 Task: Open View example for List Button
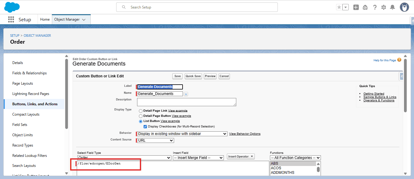[x=170, y=121]
